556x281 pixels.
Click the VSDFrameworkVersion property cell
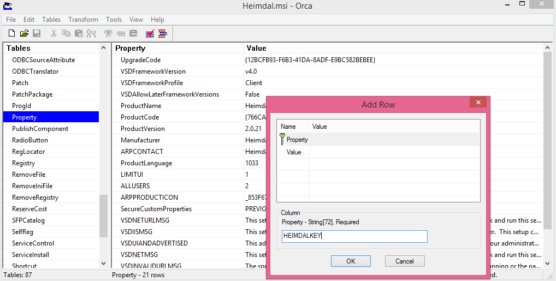point(178,71)
